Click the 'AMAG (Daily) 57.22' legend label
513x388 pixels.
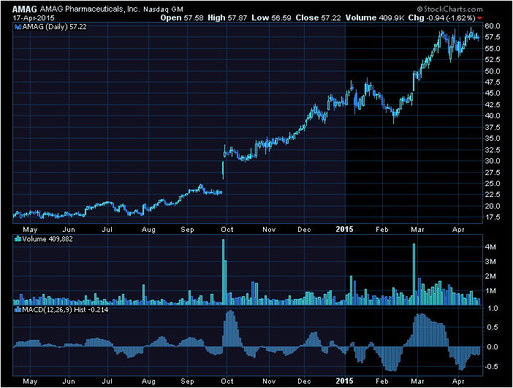coord(54,27)
